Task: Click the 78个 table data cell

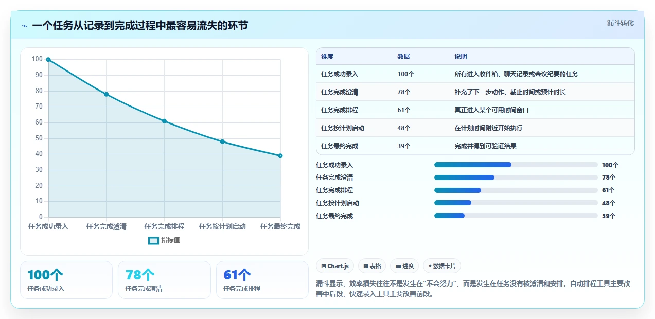Action: [x=404, y=92]
